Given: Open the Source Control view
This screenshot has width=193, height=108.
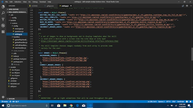Looking at the screenshot, I should (3, 19).
